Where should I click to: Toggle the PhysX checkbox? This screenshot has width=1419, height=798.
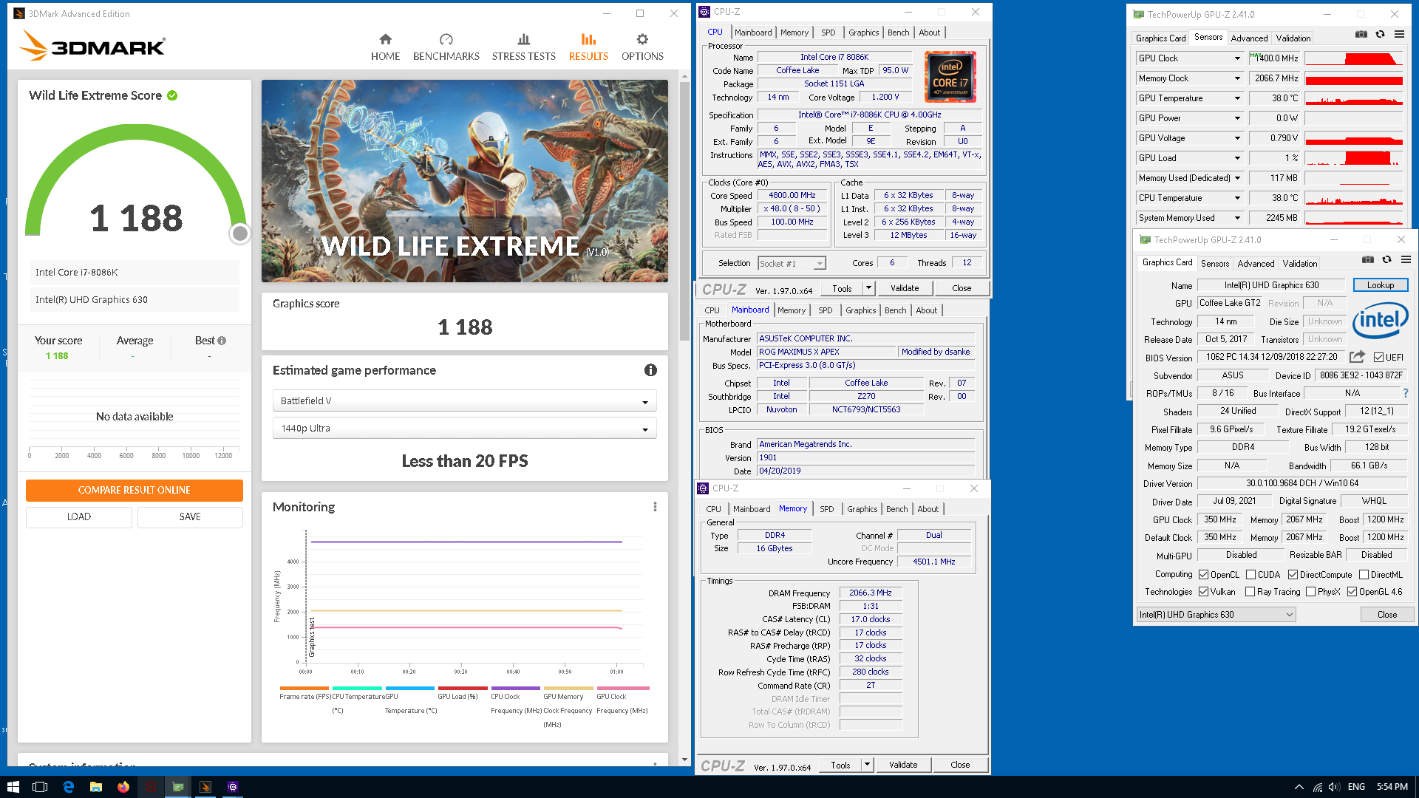(1310, 592)
